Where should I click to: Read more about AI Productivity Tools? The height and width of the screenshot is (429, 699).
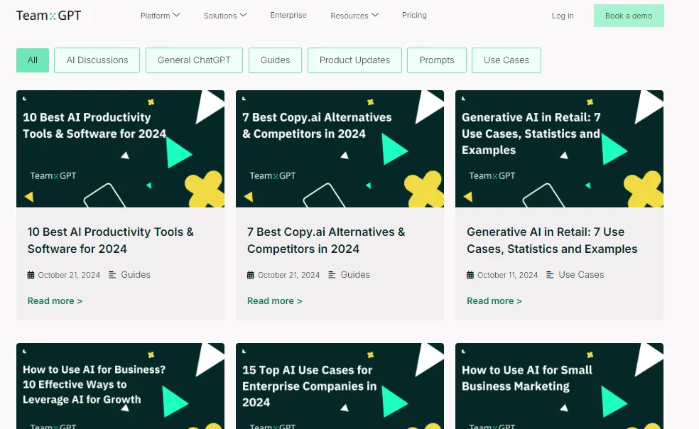point(55,301)
